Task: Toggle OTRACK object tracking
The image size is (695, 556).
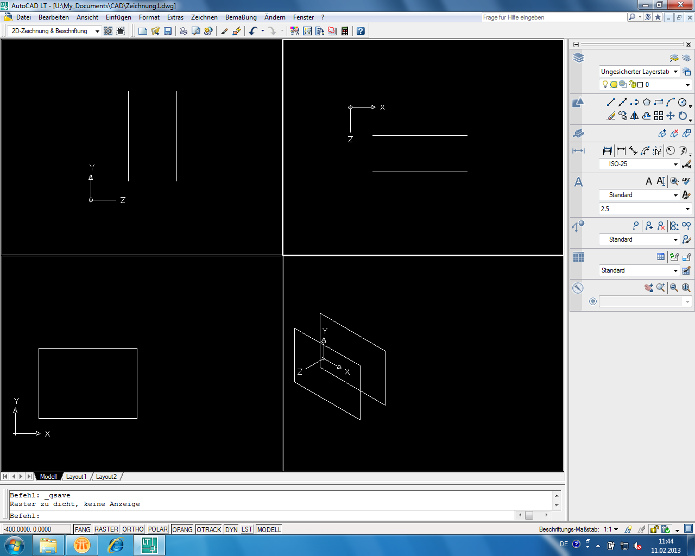Action: click(209, 529)
